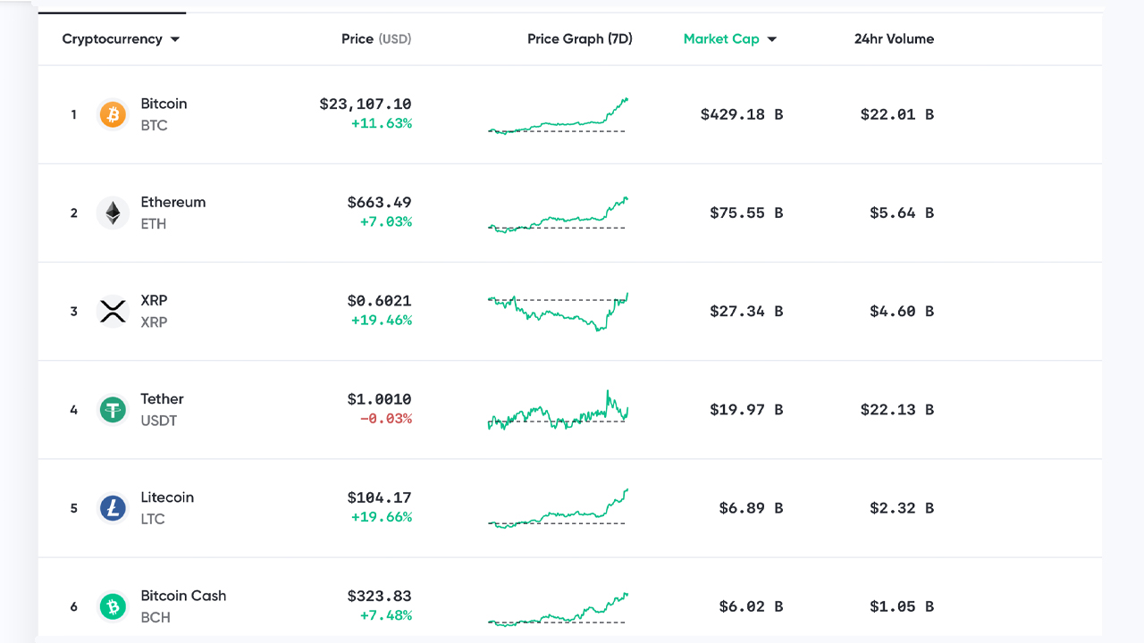This screenshot has width=1144, height=643.
Task: Sort by the Price (USD) header
Action: coord(376,39)
